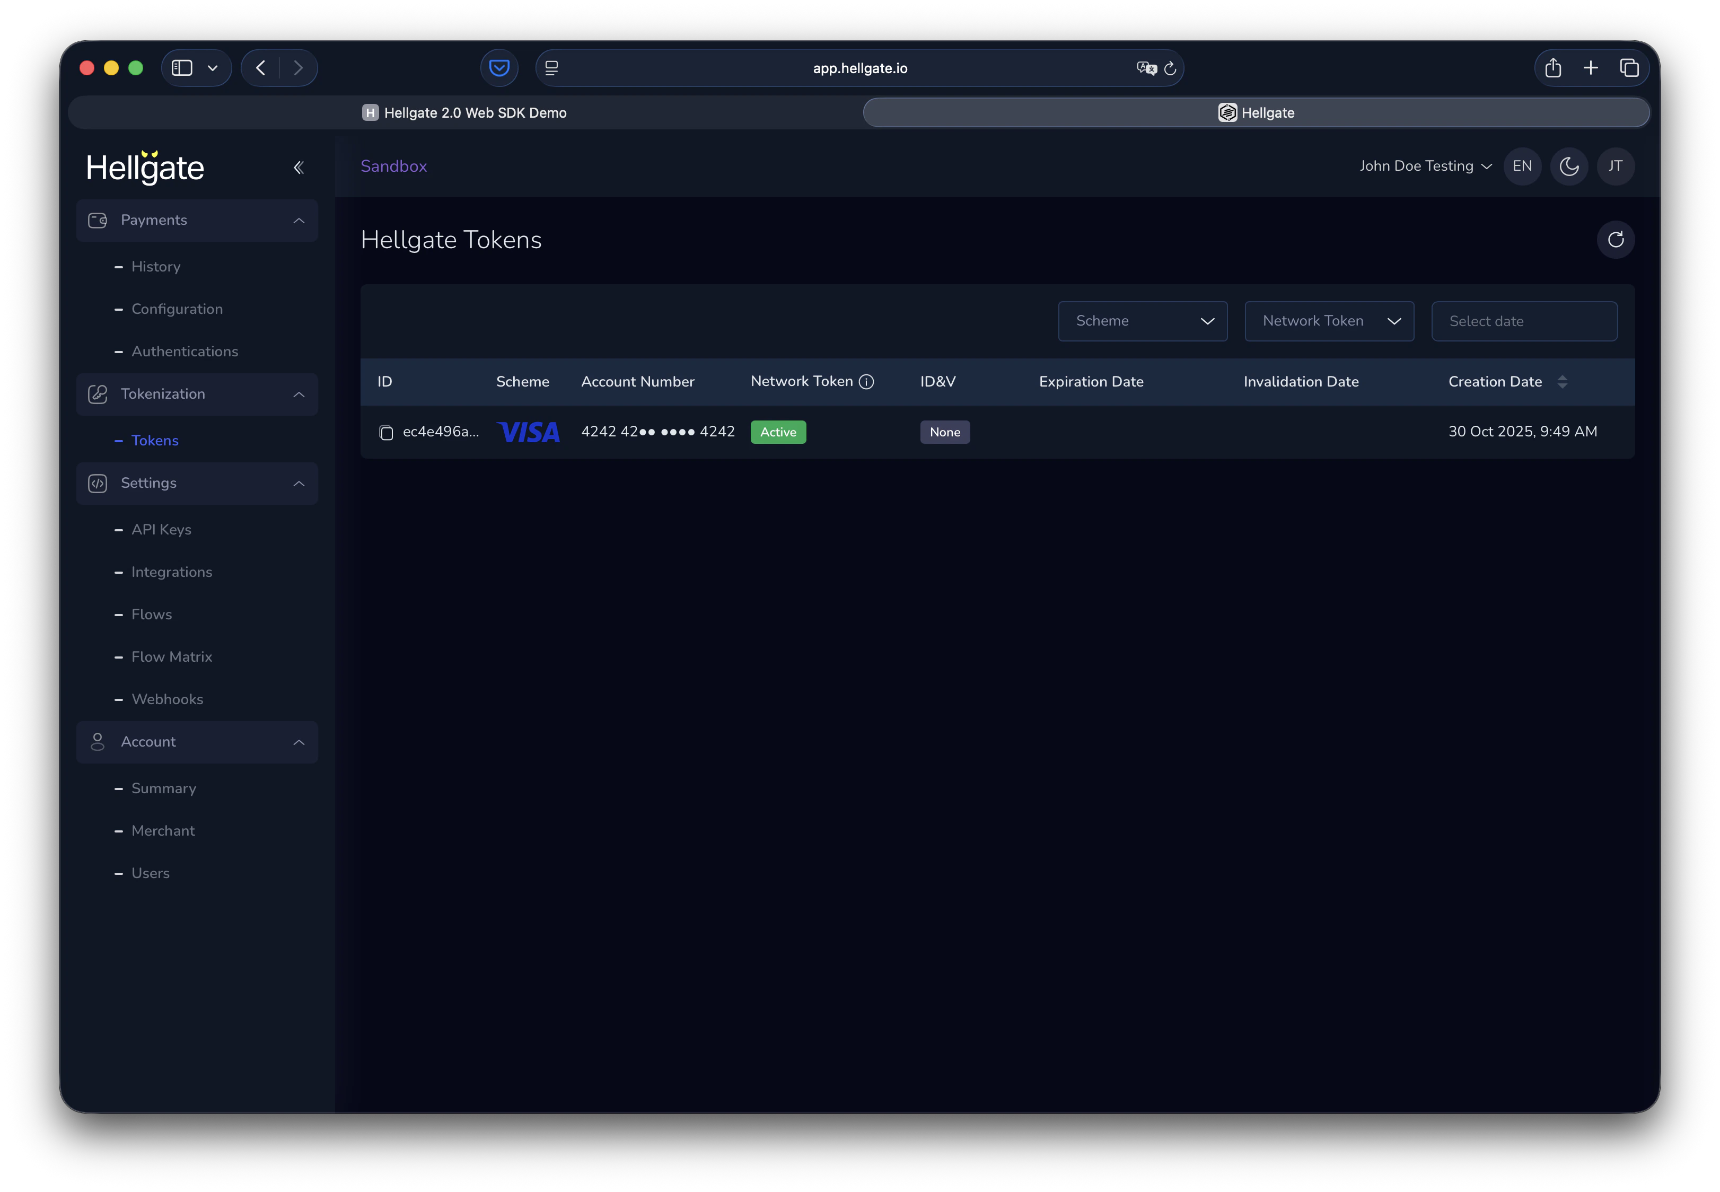Click the Settings code icon in sidebar
1720x1192 pixels.
tap(98, 483)
